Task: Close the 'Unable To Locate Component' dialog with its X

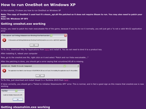Action: click(78, 66)
